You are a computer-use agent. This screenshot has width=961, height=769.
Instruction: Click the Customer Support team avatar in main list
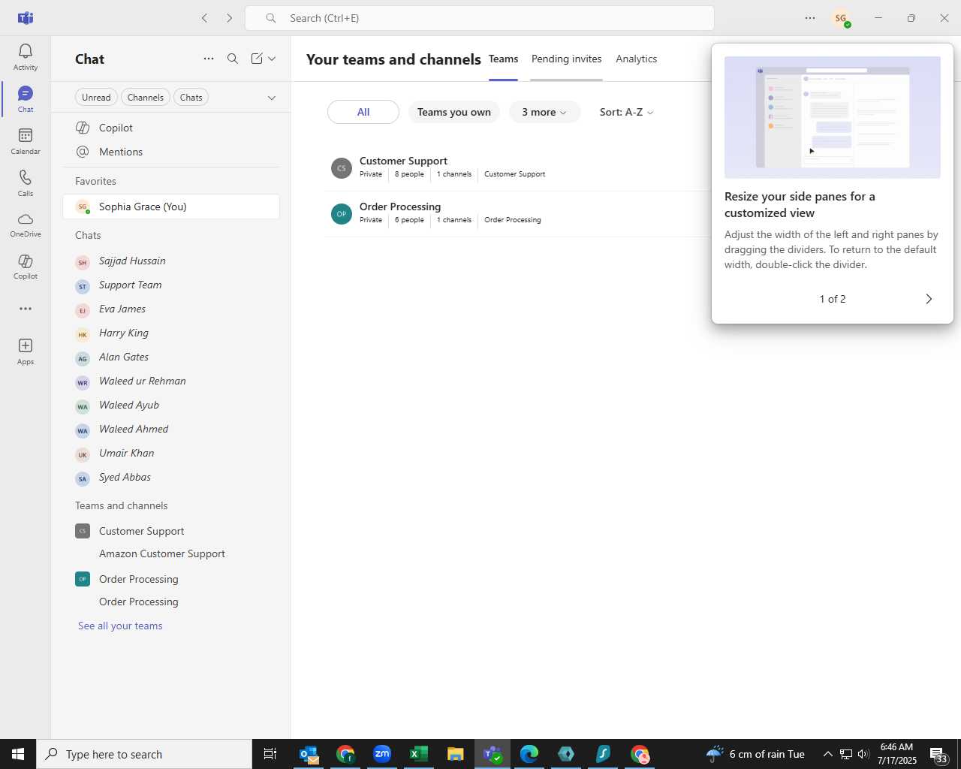tap(342, 168)
